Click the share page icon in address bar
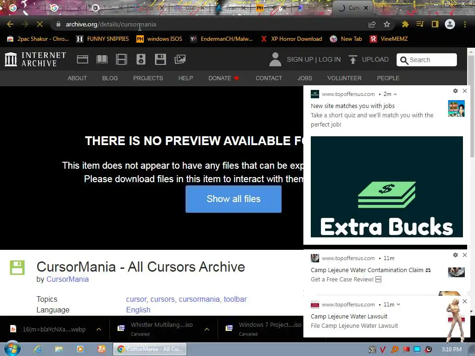The image size is (475, 356). tap(372, 24)
